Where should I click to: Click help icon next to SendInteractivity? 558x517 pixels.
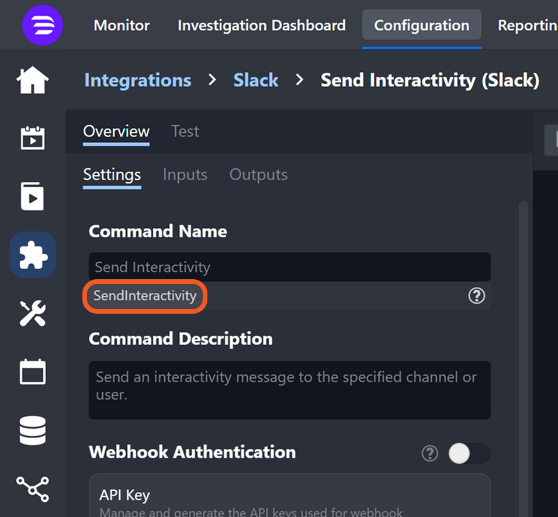[x=476, y=296]
